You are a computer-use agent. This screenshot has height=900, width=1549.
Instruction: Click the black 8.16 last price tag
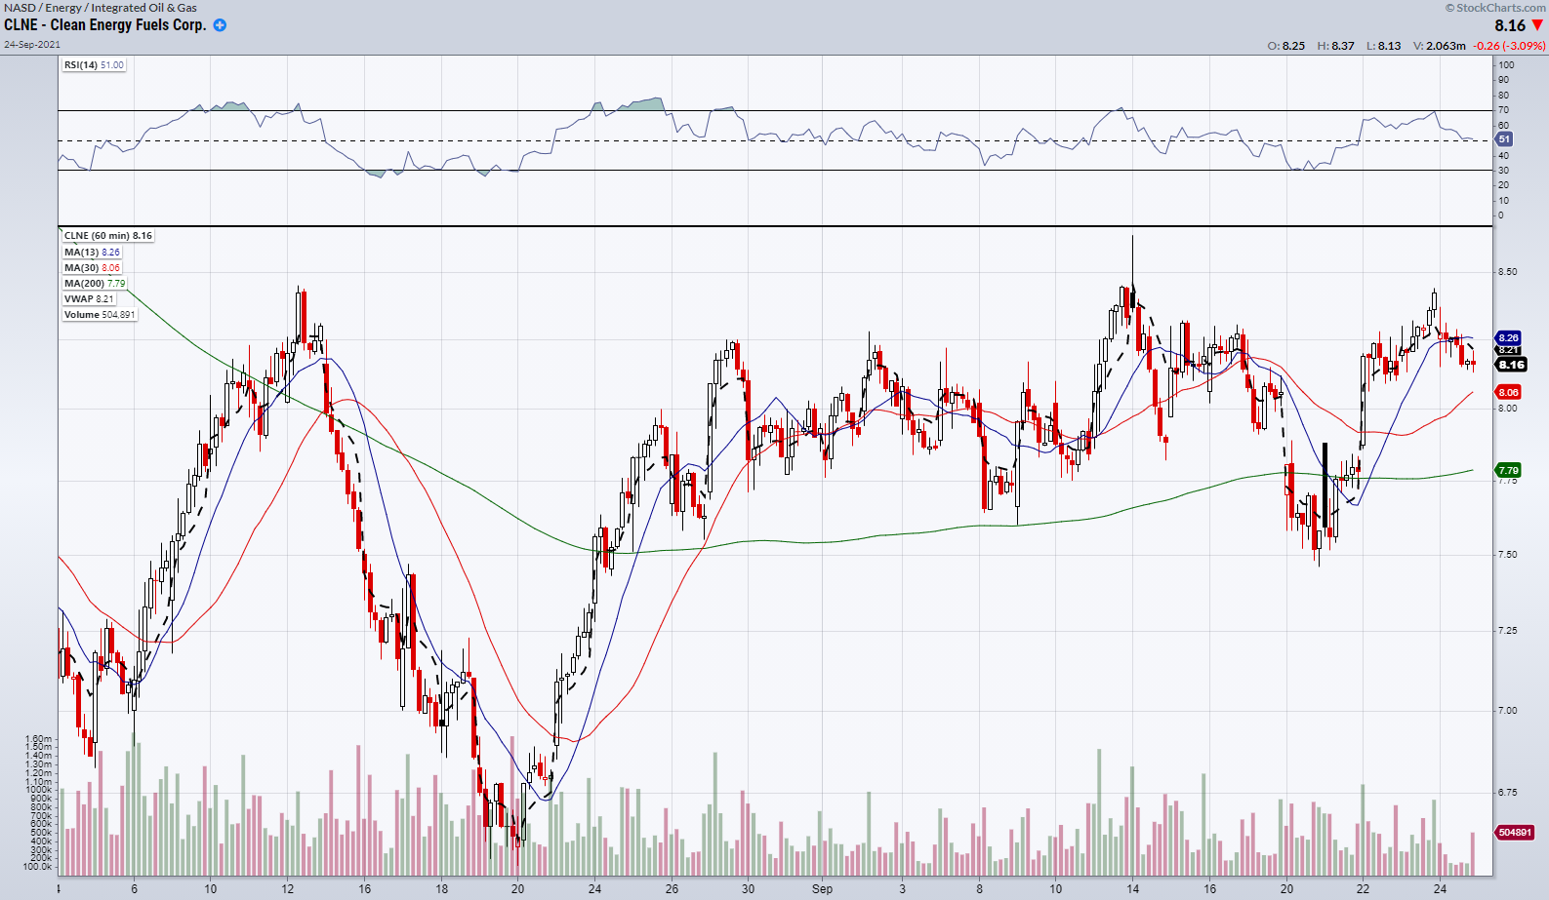tap(1512, 365)
